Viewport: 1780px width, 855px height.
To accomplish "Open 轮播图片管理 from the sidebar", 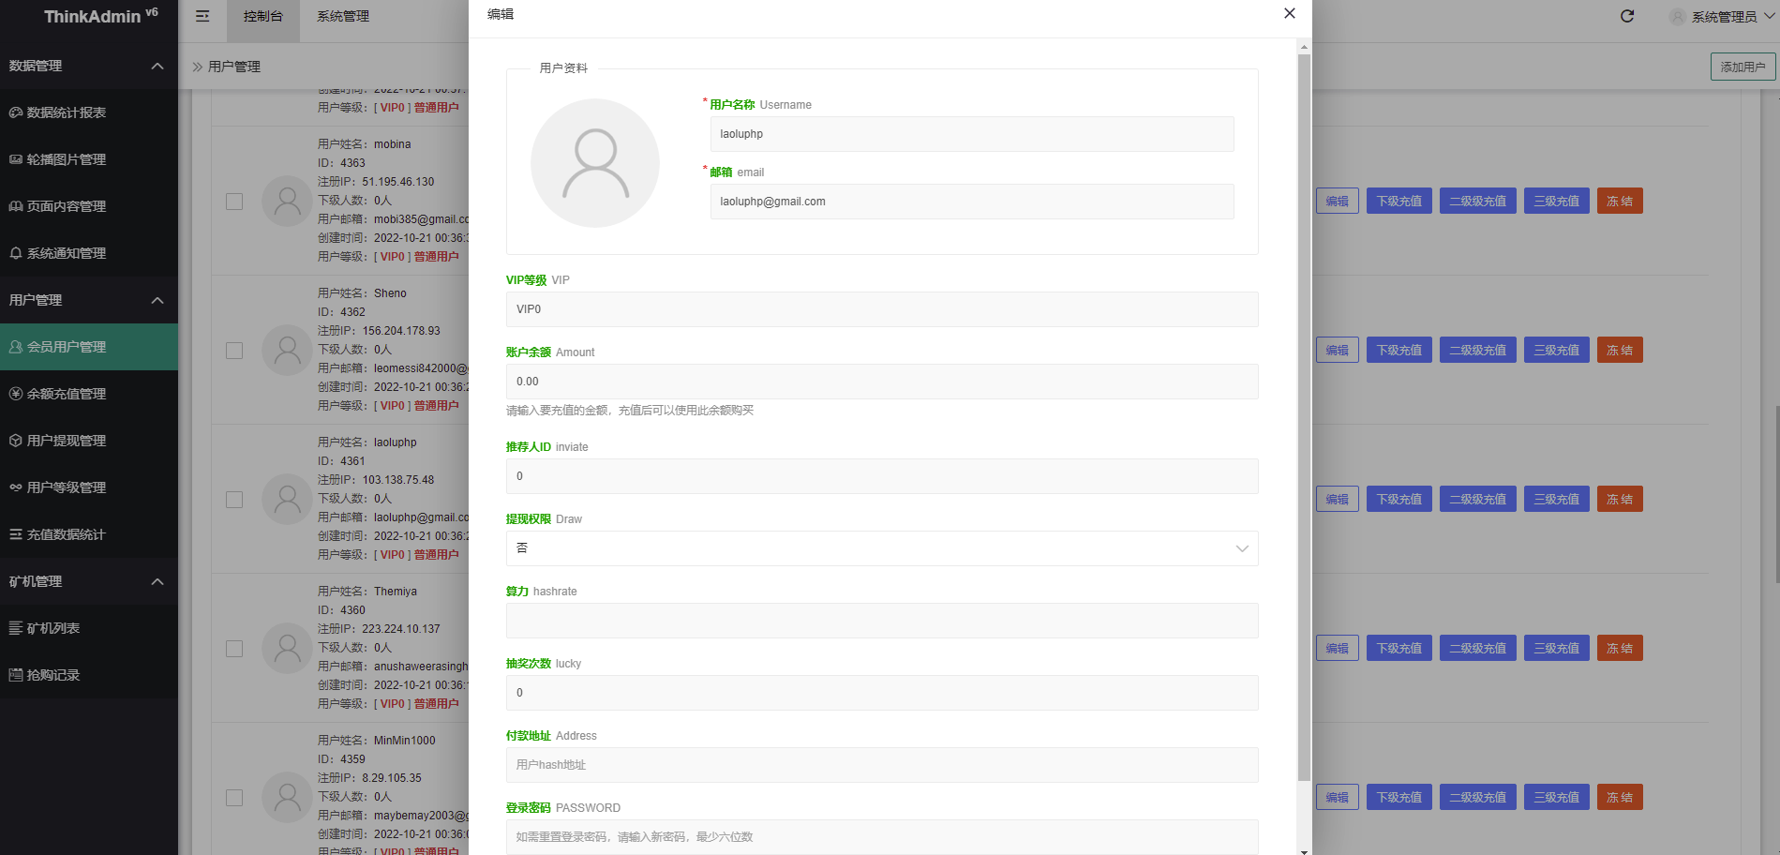I will pos(66,159).
